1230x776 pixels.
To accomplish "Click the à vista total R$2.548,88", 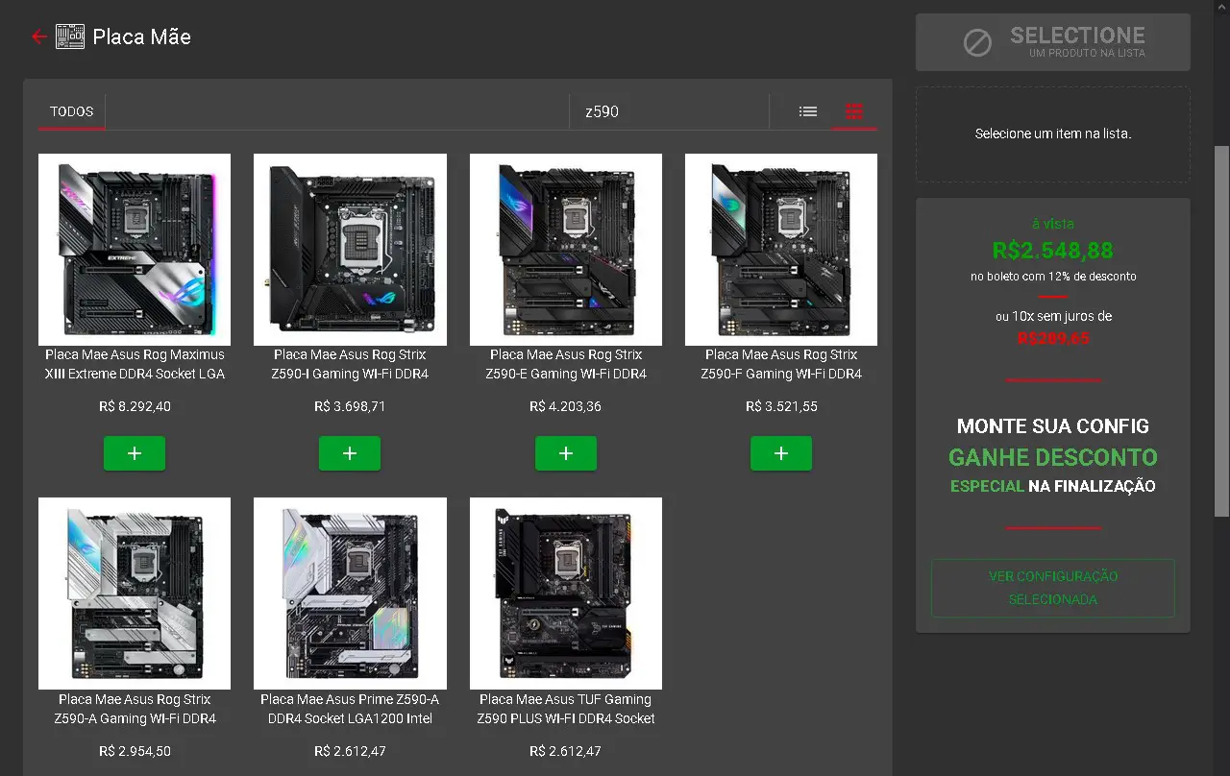I will point(1053,251).
